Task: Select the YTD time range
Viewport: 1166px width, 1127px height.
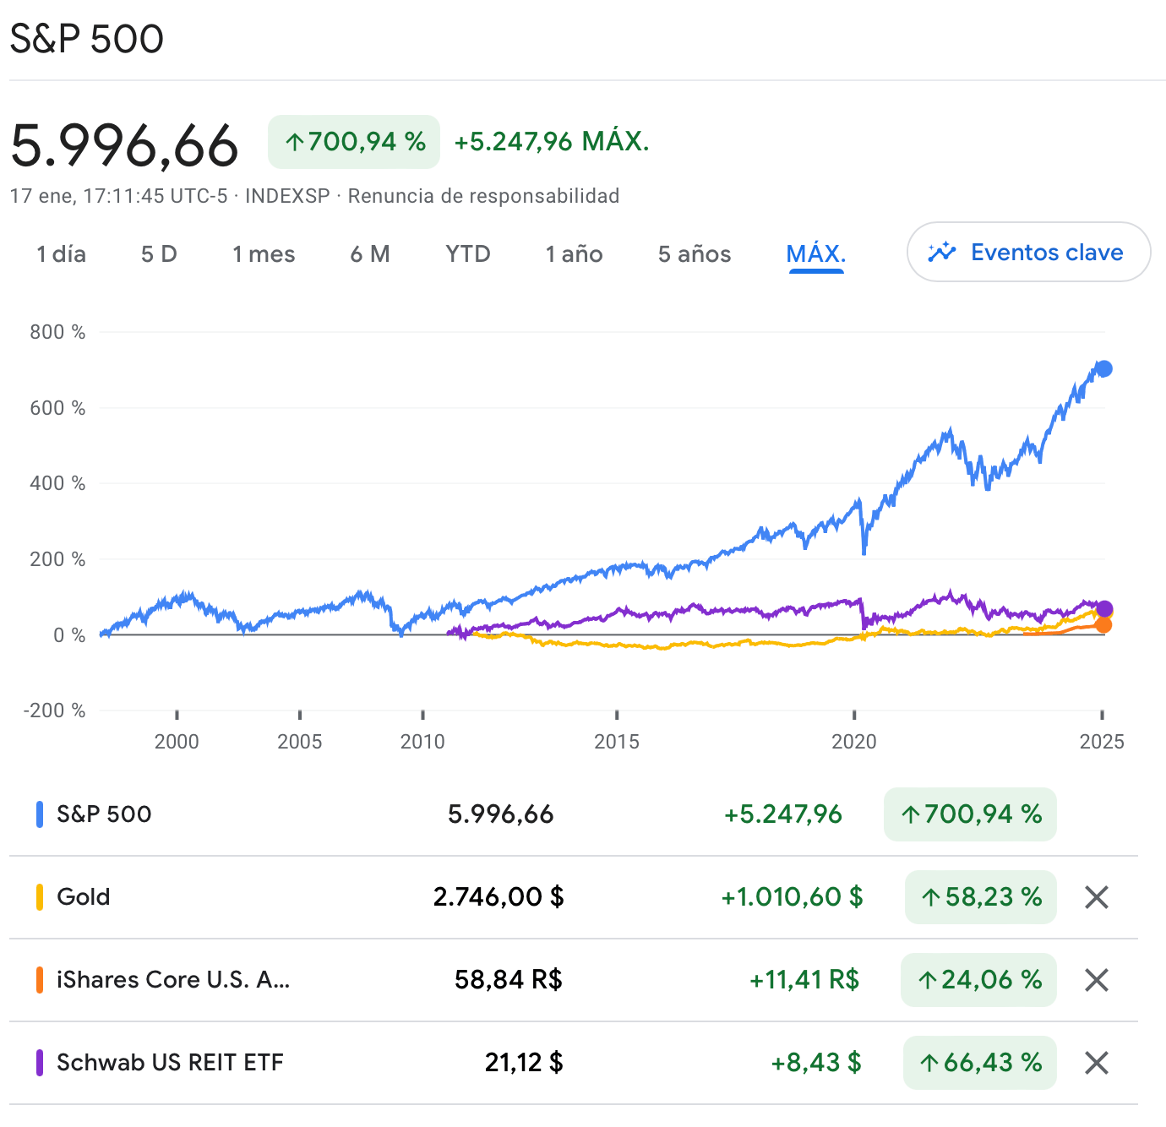Action: [x=468, y=254]
